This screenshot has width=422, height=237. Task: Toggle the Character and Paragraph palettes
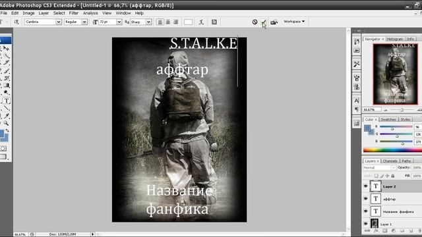pos(214,22)
